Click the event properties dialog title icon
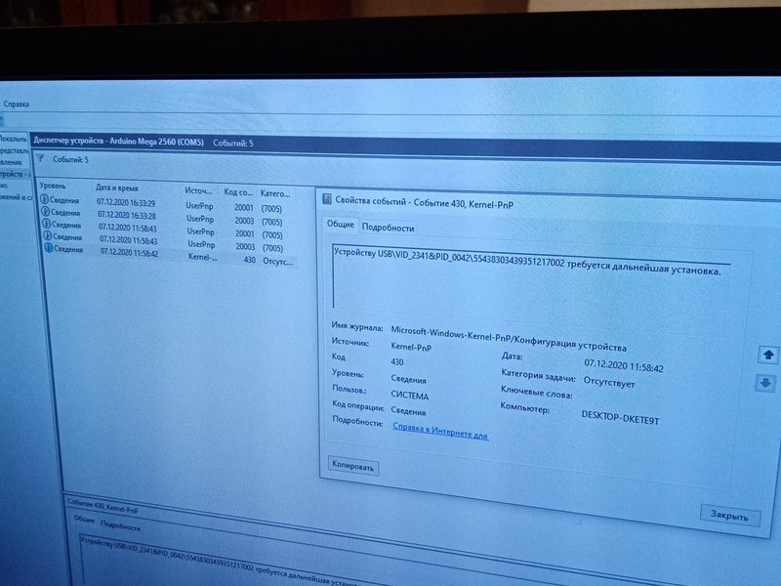The image size is (781, 586). click(327, 199)
